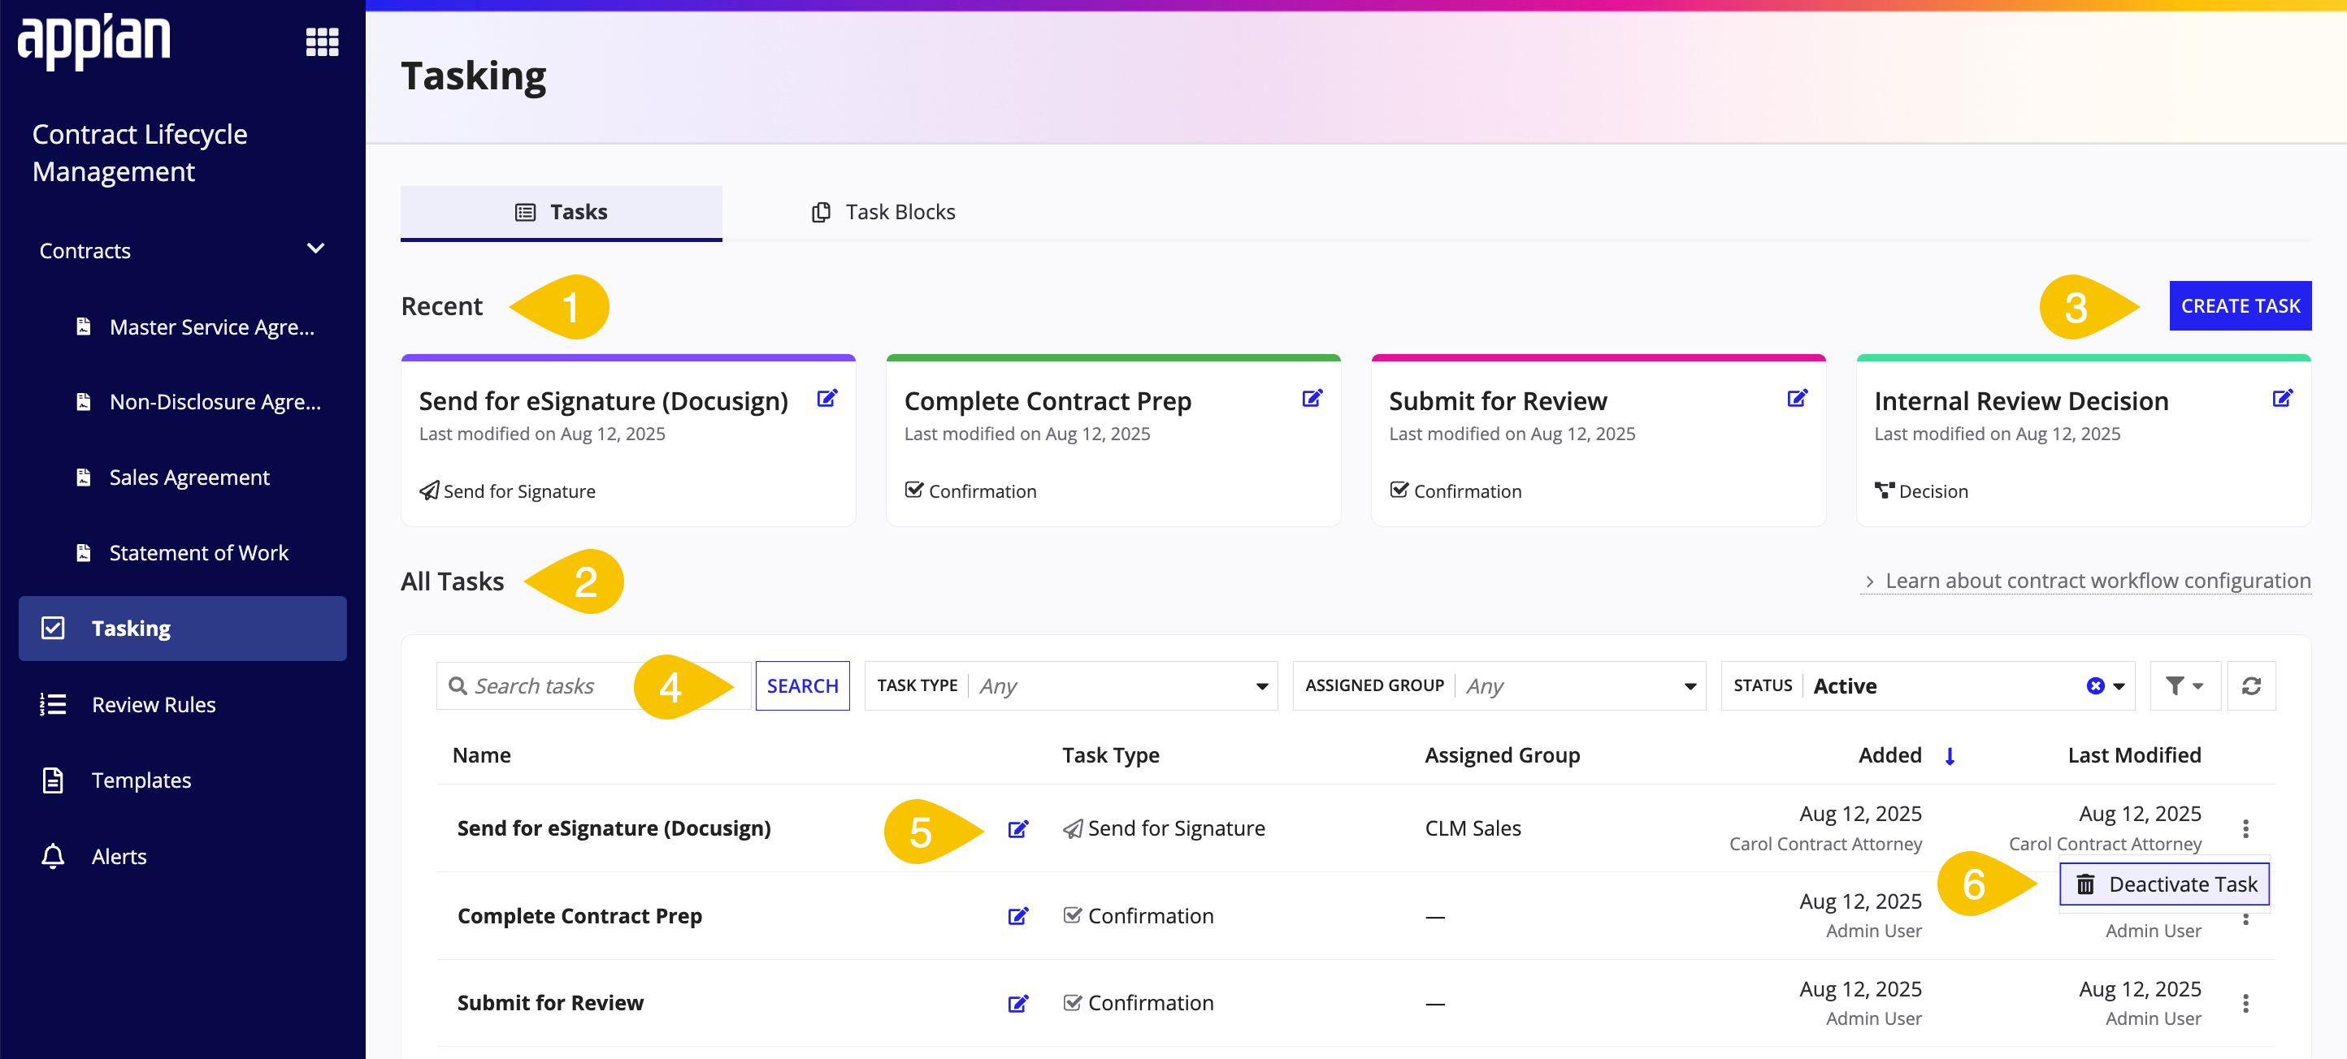Viewport: 2347px width, 1059px height.
Task: Select Deactivate Task from the menu
Action: pyautogui.click(x=2165, y=884)
